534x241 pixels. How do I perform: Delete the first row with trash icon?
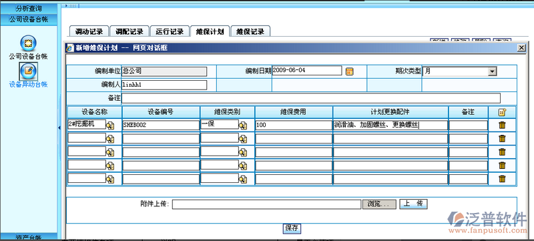[x=502, y=126]
